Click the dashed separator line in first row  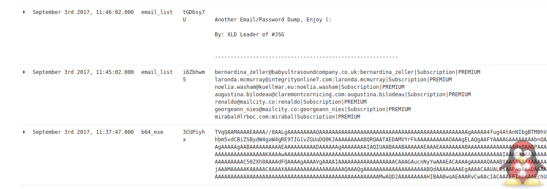(306, 57)
